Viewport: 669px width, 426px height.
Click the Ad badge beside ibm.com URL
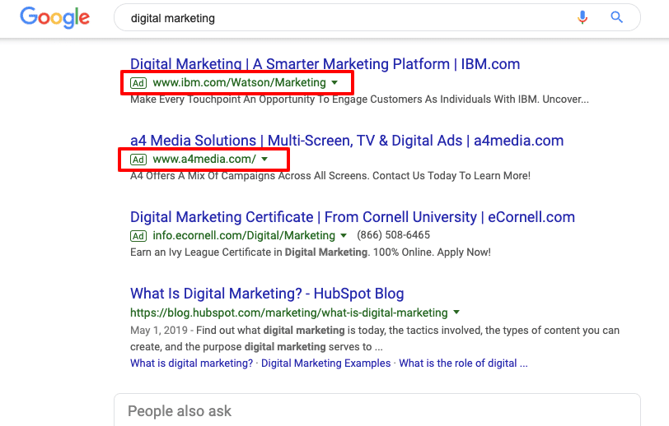138,83
